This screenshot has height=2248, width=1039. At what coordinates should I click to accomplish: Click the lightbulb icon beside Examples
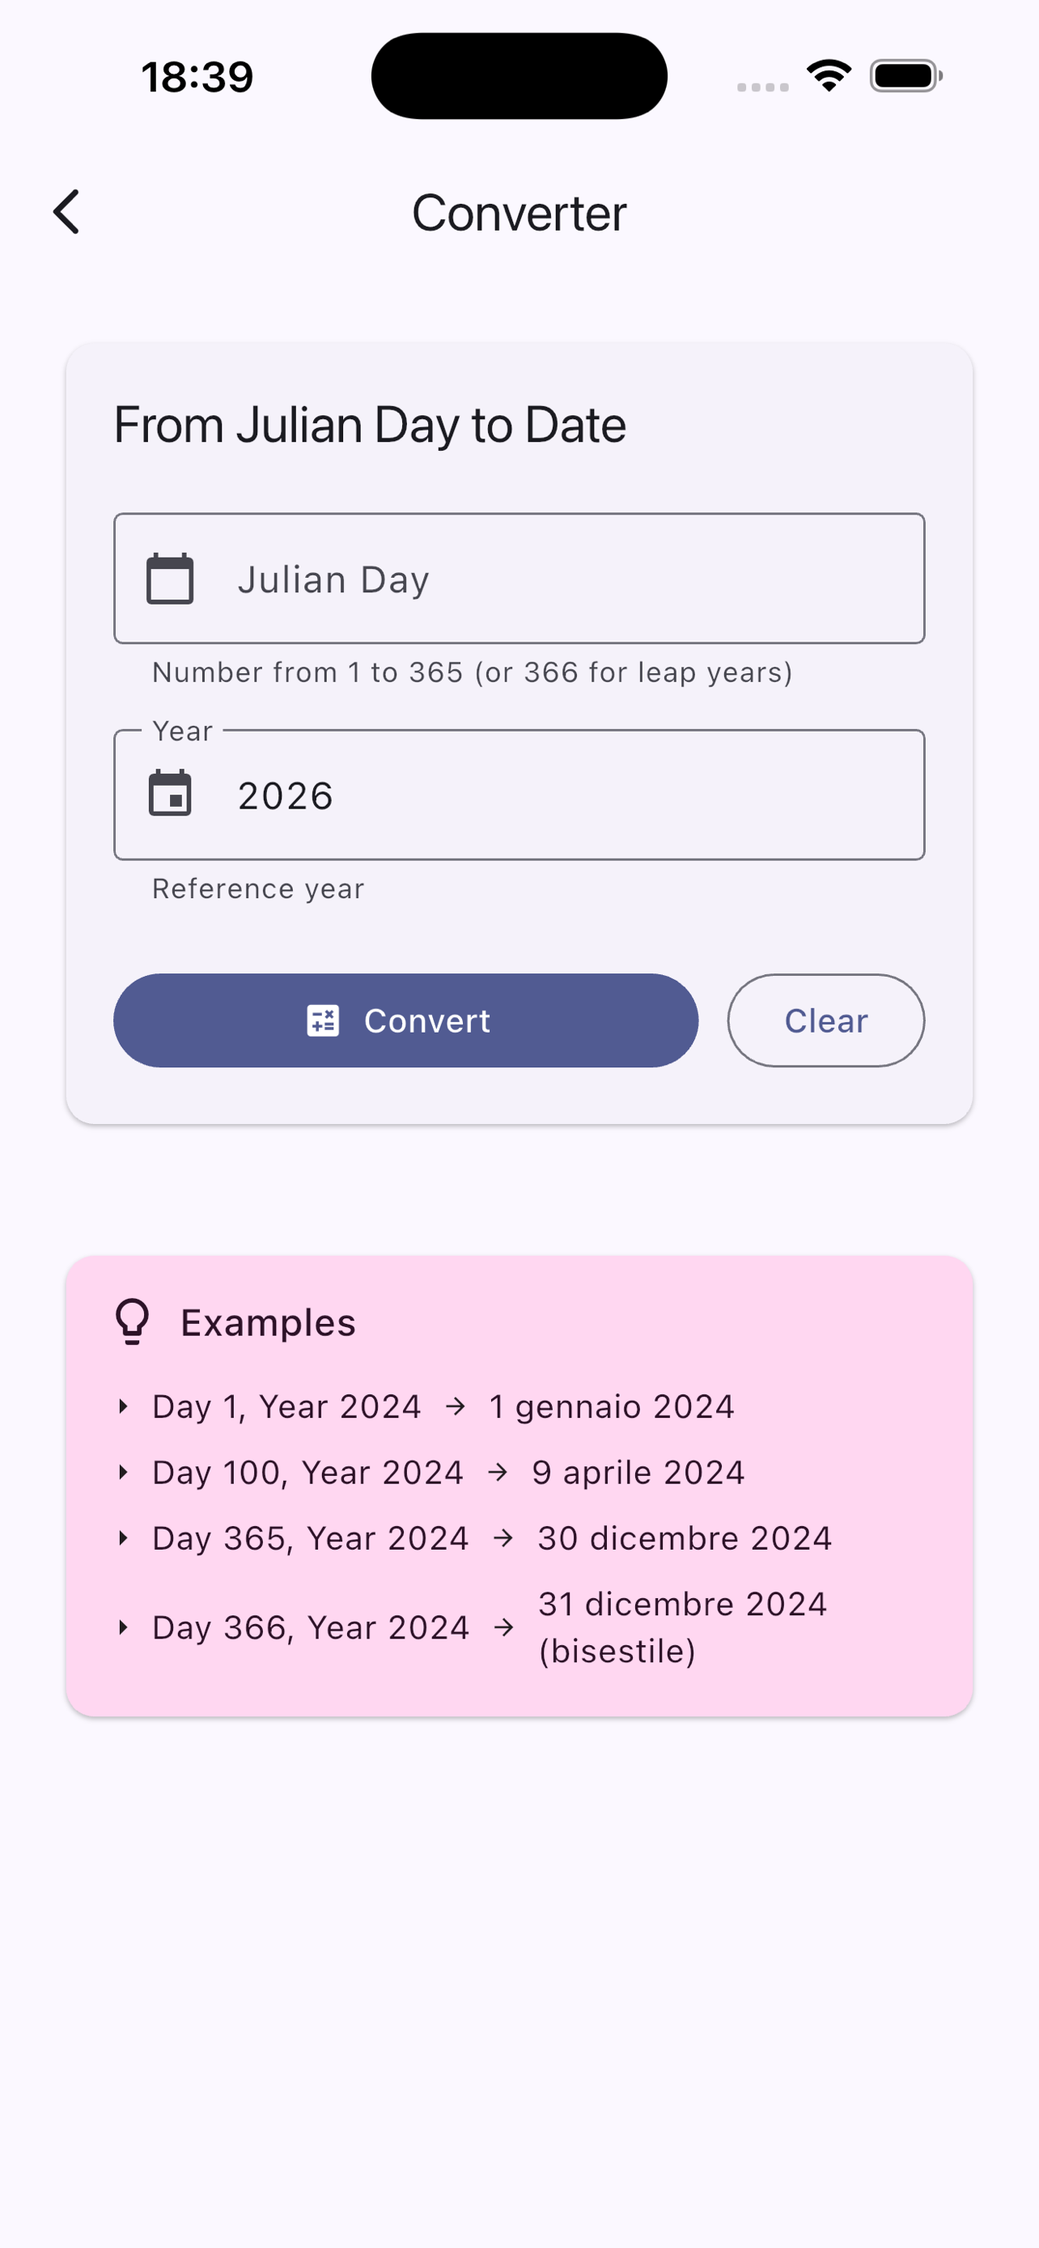pos(133,1321)
